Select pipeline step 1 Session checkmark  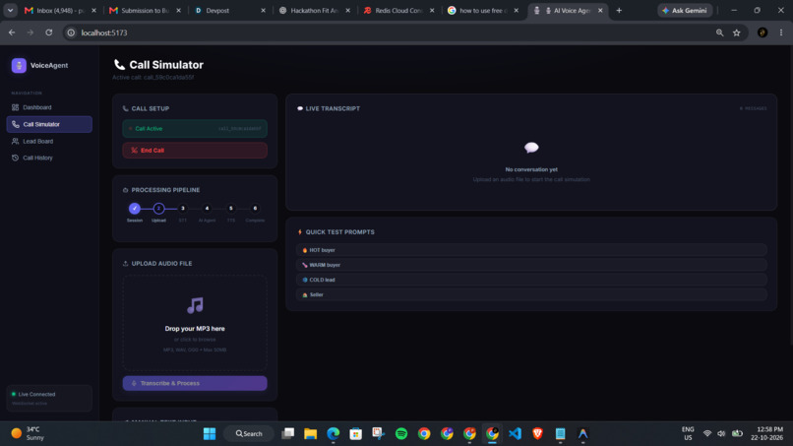tap(135, 208)
